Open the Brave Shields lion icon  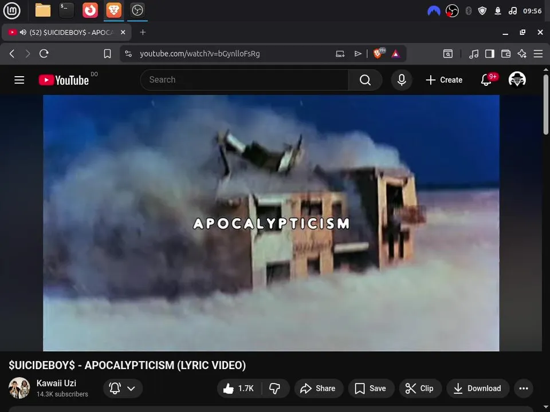(x=379, y=53)
